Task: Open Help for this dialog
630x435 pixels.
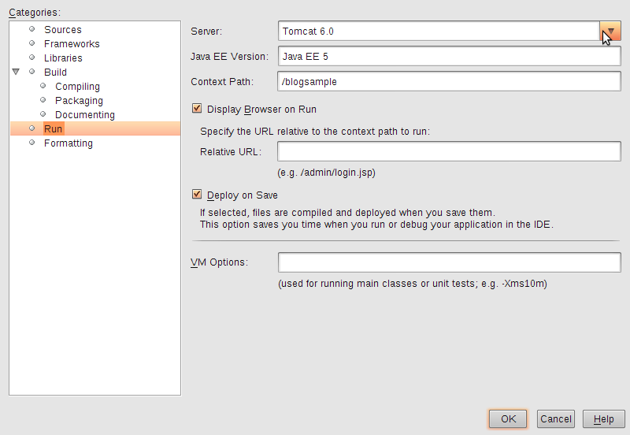Action: 603,419
